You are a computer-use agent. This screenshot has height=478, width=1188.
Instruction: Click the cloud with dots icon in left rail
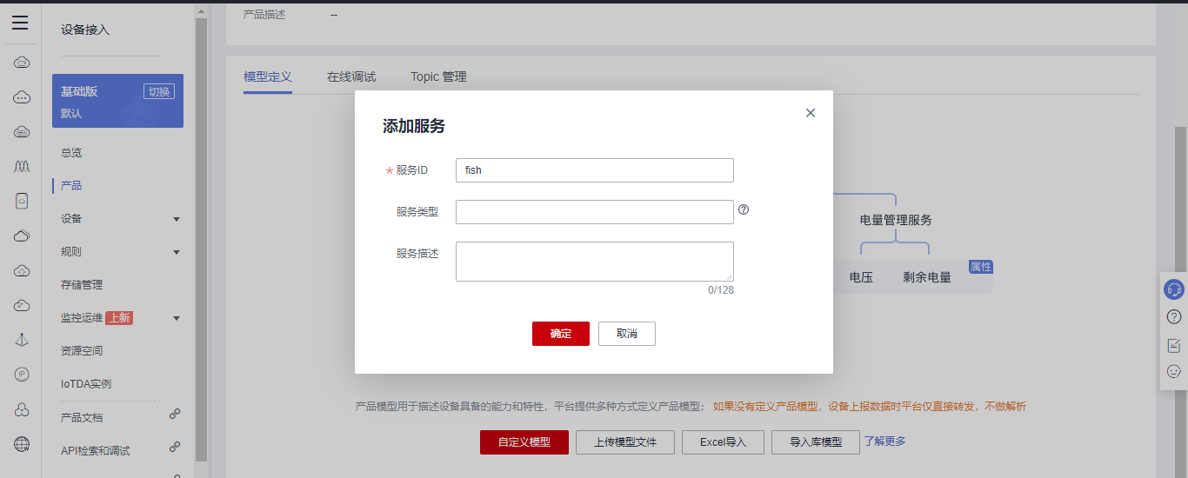coord(22,96)
